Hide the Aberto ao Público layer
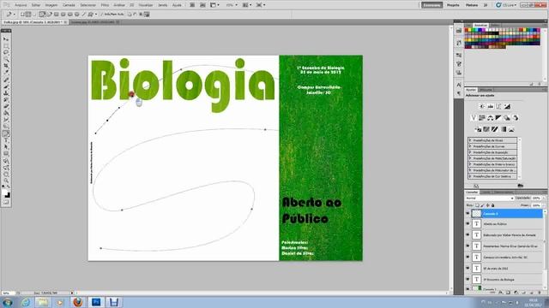This screenshot has height=308, width=549. 468,224
